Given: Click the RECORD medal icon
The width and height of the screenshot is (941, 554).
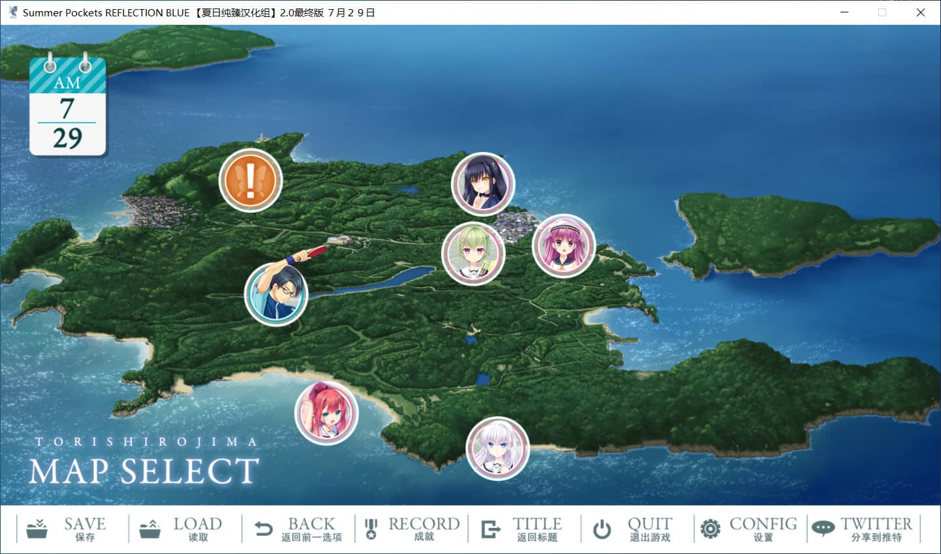Looking at the screenshot, I should (371, 529).
